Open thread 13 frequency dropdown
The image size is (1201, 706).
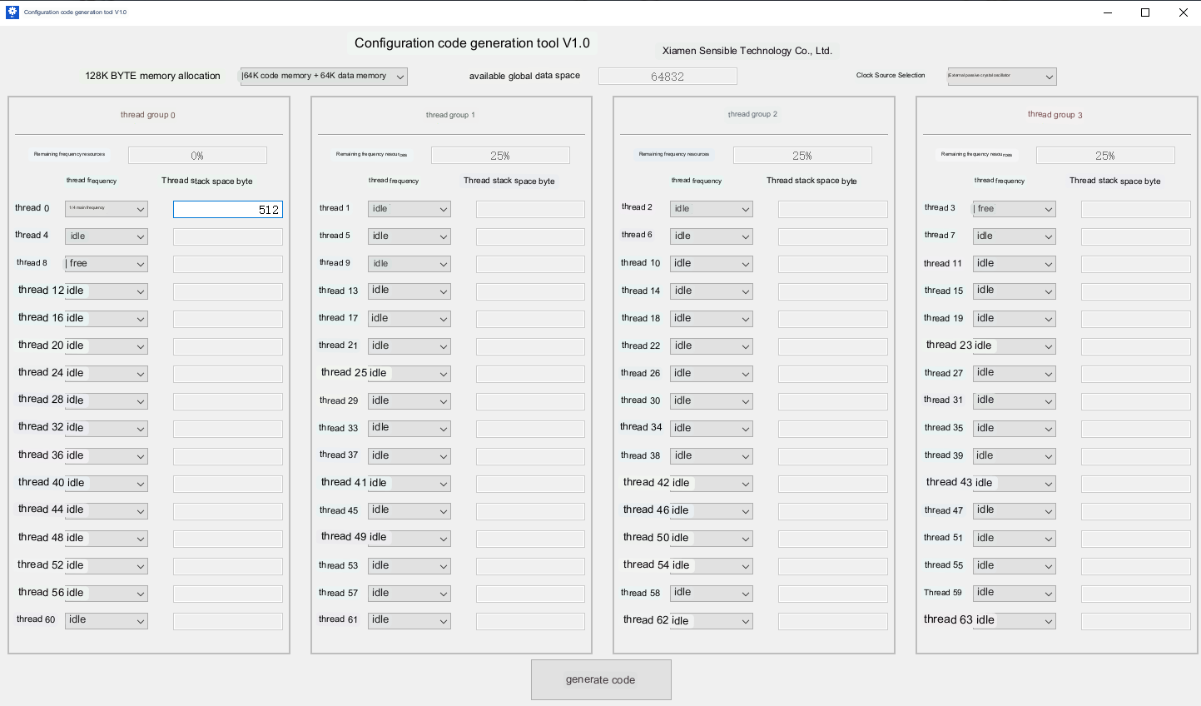409,291
